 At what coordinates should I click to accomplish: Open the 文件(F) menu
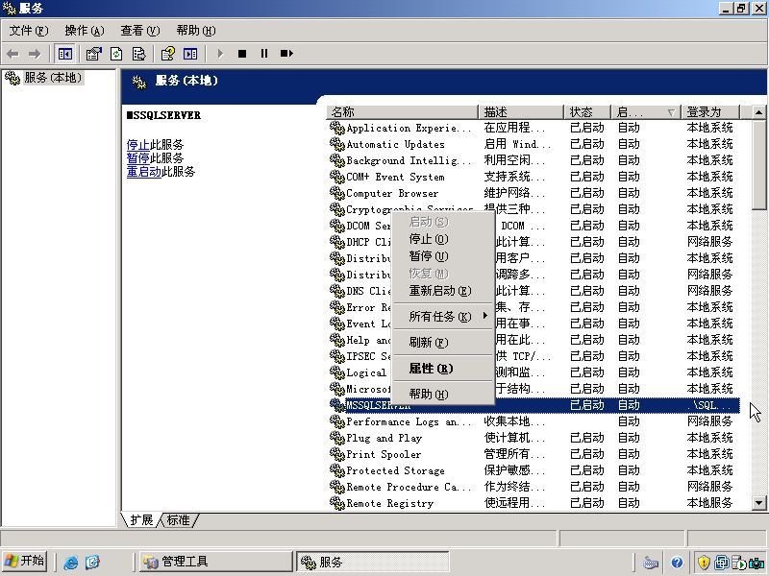[29, 31]
